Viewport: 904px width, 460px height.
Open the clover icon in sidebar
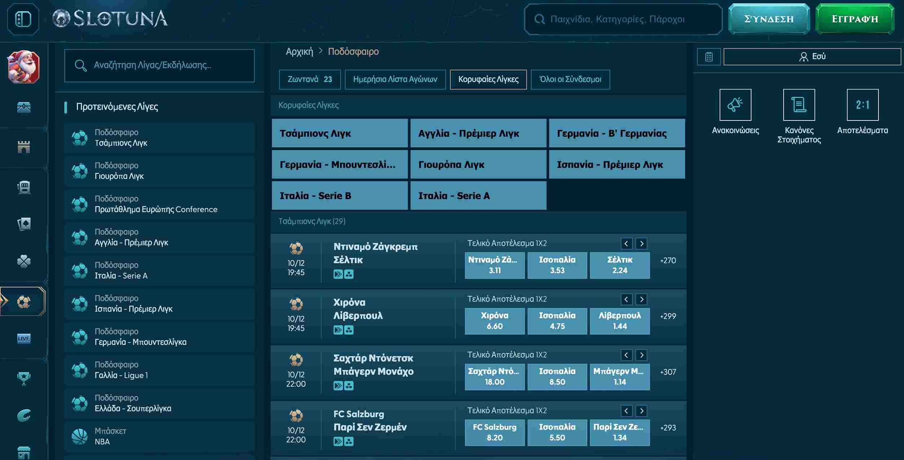[x=24, y=262]
